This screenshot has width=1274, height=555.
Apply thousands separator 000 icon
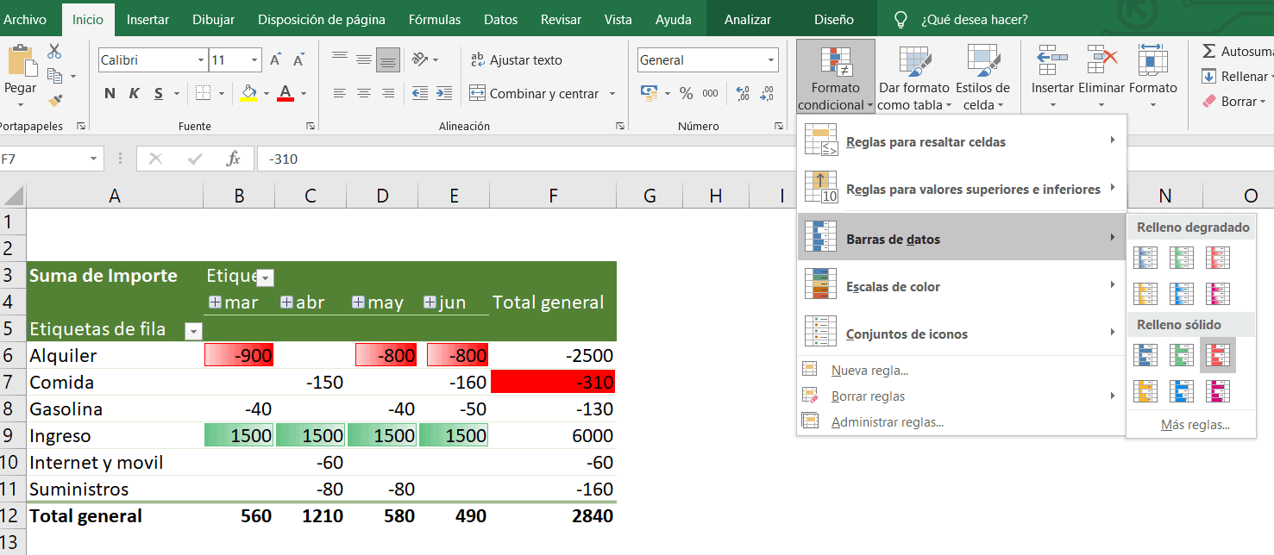coord(711,93)
